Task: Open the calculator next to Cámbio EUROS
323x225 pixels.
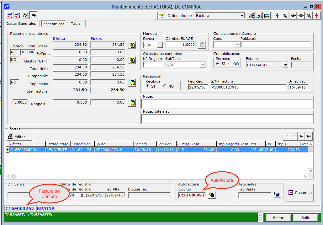Action: tap(202, 45)
